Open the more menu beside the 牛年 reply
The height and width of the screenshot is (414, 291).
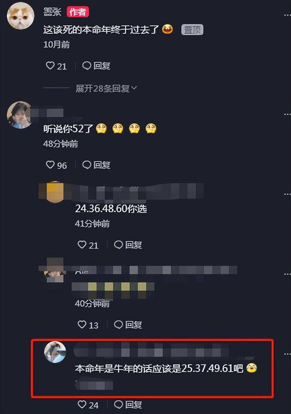coord(287,354)
